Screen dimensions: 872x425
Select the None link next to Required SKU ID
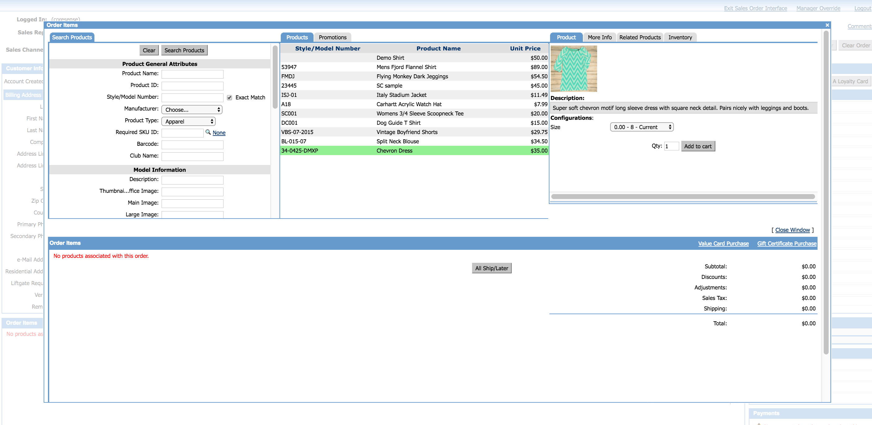(219, 132)
